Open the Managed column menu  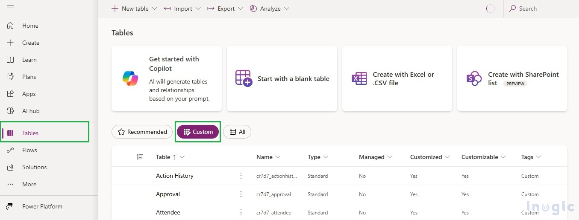click(376, 157)
